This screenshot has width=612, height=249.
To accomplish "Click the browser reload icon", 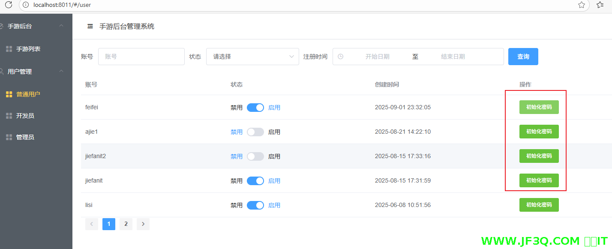I will pos(8,5).
